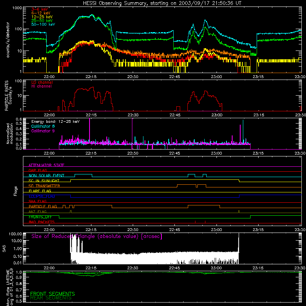Select the 3-6 keV legend entry
The width and height of the screenshot is (306, 306).
point(40,9)
